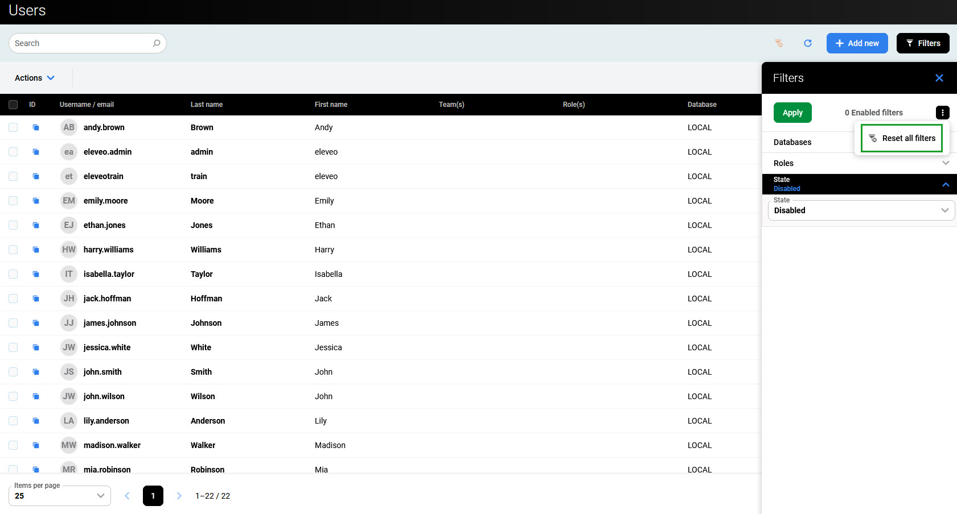Click the clear filters icon in toolbar
957x514 pixels.
779,43
